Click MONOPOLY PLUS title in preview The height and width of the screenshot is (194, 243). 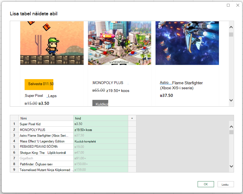(108, 83)
